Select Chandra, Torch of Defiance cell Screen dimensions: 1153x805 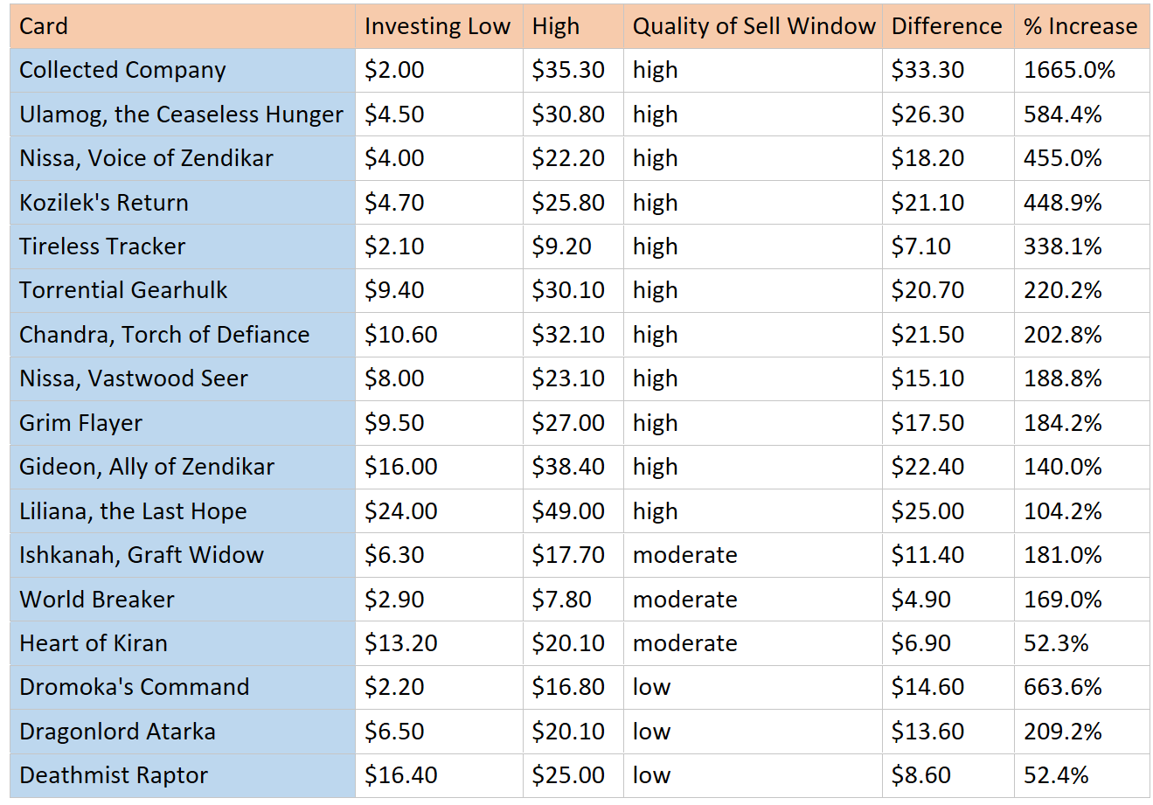click(164, 335)
